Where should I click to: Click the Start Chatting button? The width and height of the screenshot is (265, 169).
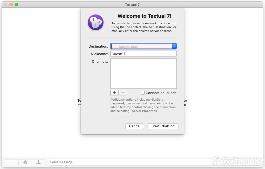(x=163, y=126)
